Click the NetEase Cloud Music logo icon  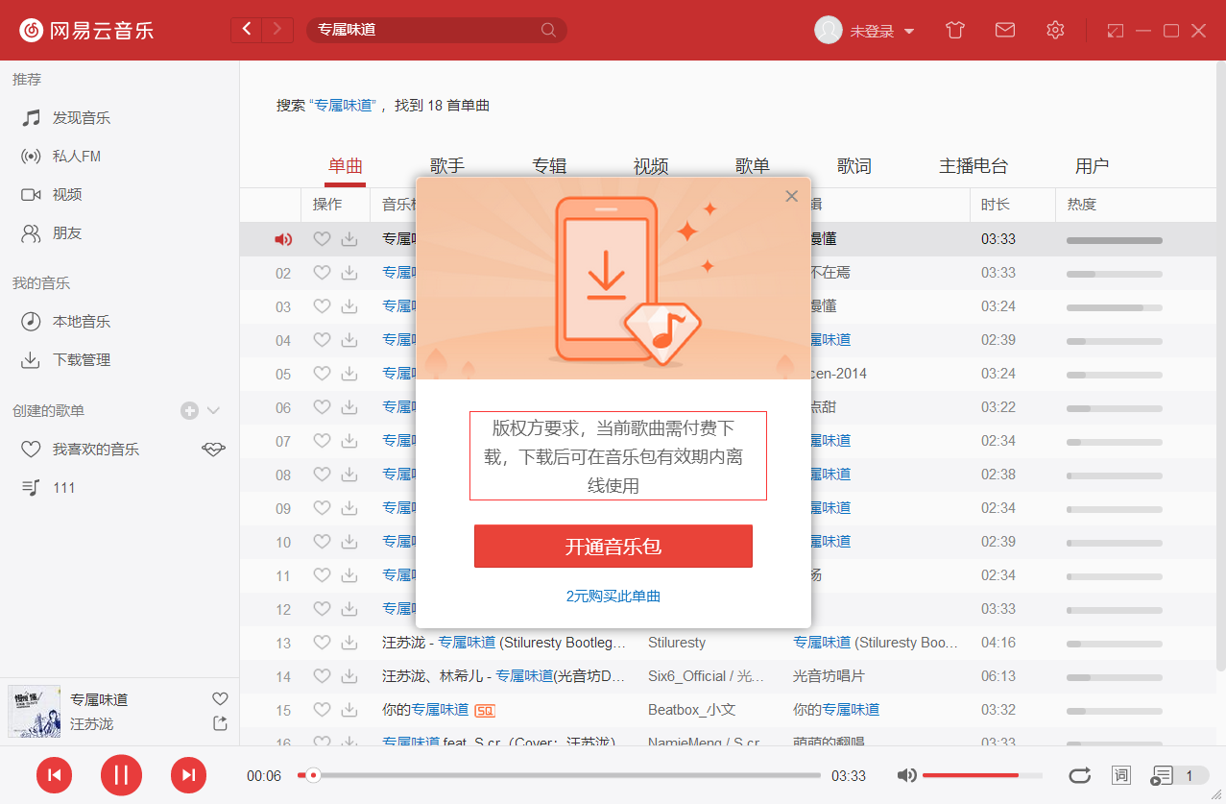pyautogui.click(x=32, y=30)
